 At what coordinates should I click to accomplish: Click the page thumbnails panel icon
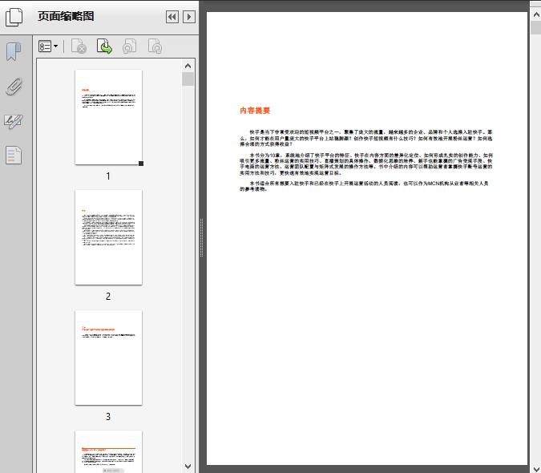(x=14, y=17)
